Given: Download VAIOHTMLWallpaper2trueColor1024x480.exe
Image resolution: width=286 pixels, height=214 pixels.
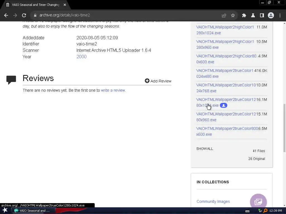Looking at the screenshot, I should tap(225, 73).
